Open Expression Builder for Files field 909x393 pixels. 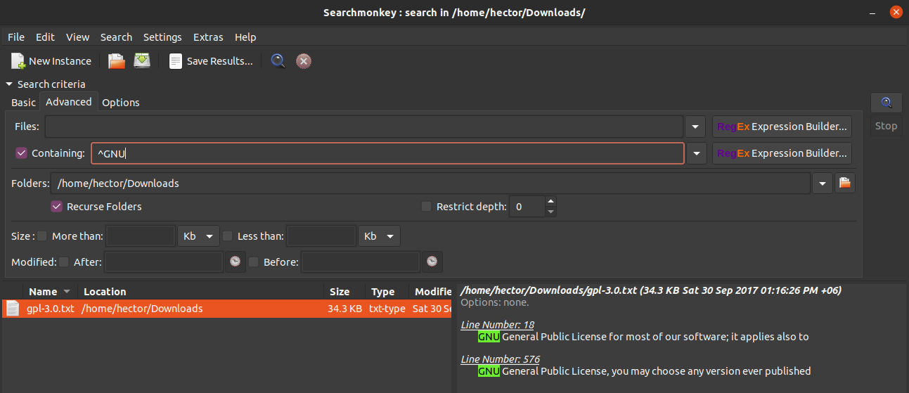point(782,127)
